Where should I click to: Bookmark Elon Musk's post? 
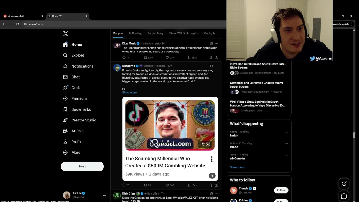[x=211, y=58]
